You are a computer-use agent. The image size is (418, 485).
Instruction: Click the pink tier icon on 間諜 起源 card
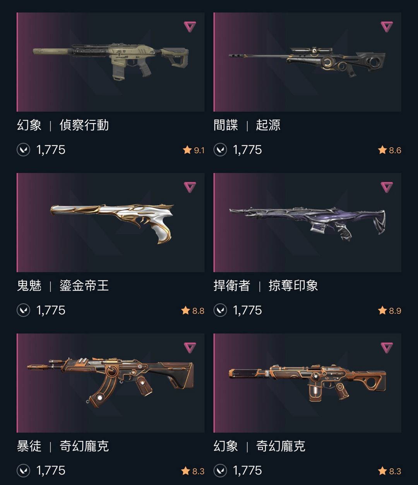point(387,27)
